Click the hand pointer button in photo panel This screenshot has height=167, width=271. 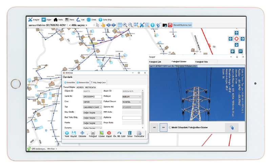[232, 127]
